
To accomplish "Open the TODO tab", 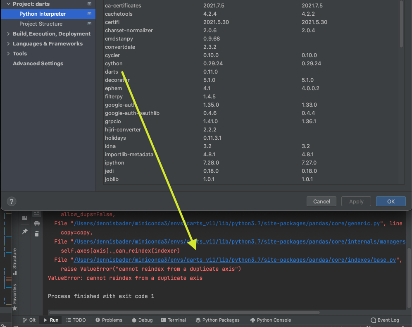I will pos(76,320).
